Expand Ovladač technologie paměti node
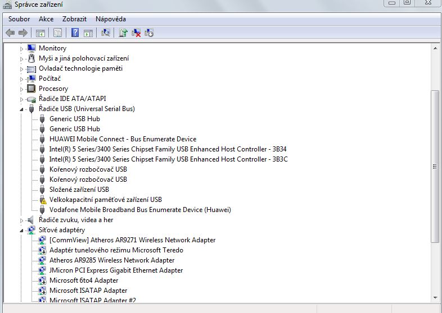 coord(22,69)
